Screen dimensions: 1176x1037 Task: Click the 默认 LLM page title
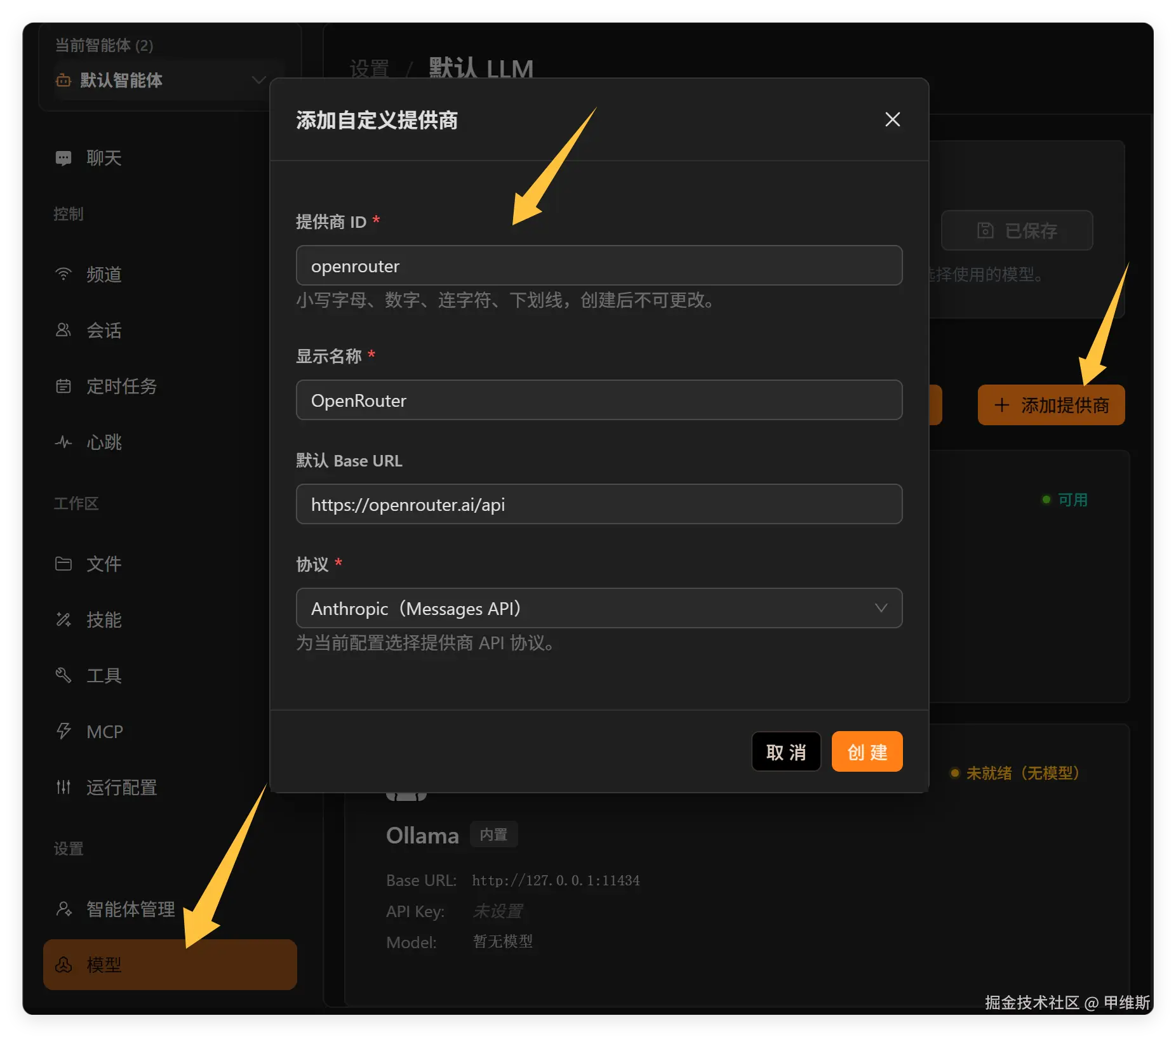click(481, 69)
